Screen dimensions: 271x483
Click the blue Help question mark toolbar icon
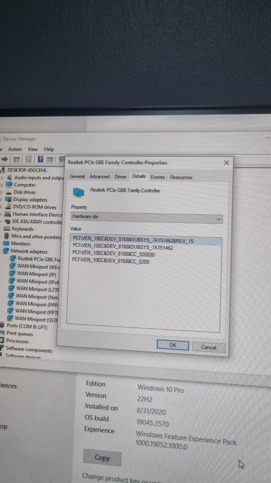tap(41, 159)
